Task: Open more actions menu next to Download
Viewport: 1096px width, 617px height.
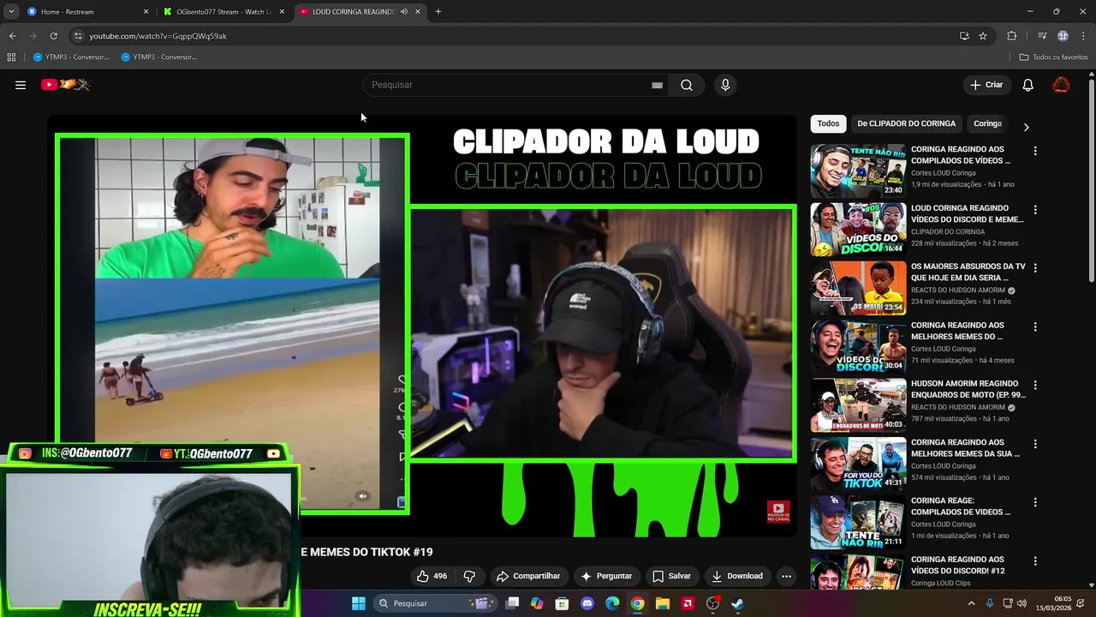Action: pos(786,576)
